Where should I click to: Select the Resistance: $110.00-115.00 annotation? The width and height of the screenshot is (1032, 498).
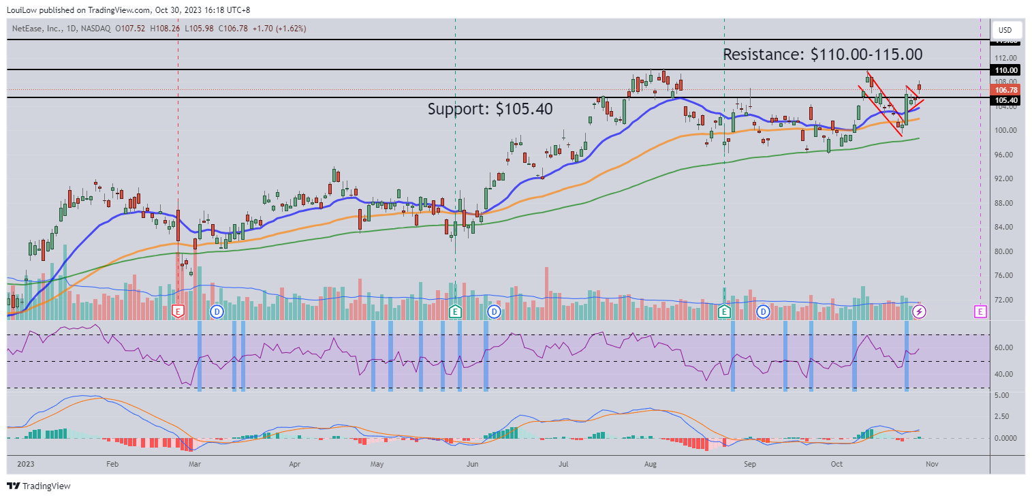click(x=822, y=55)
